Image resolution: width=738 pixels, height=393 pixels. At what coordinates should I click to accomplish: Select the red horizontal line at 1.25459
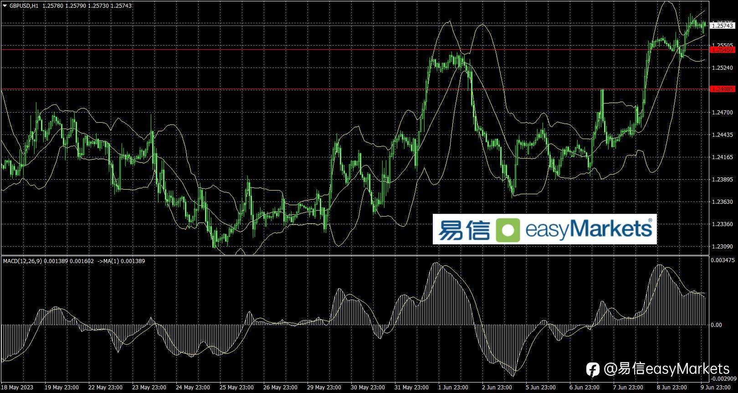[x=354, y=49]
